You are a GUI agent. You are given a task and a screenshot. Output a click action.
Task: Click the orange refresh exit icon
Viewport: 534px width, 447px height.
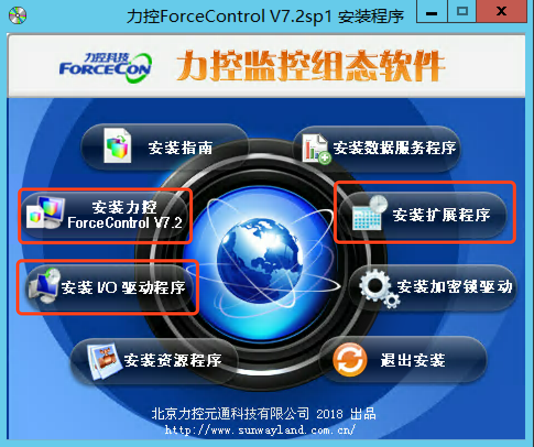click(x=350, y=360)
